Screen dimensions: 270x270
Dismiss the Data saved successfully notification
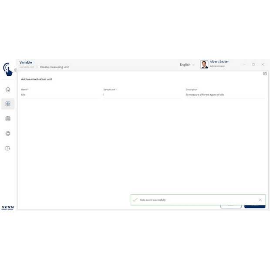point(260,200)
